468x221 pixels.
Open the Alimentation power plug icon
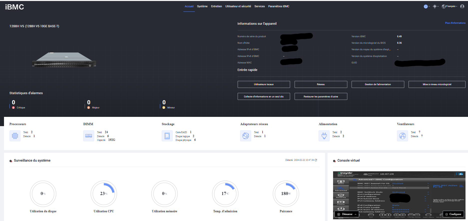[324, 136]
